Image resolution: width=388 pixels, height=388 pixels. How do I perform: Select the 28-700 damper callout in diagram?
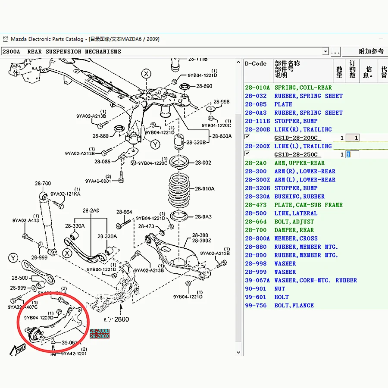coord(43,184)
